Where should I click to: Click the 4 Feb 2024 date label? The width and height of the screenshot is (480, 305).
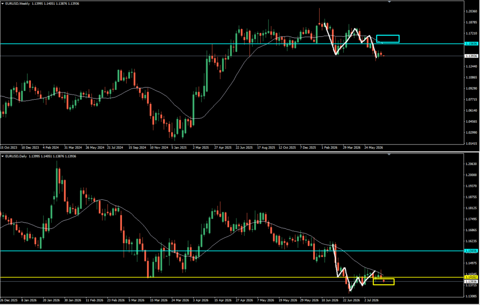click(51, 147)
